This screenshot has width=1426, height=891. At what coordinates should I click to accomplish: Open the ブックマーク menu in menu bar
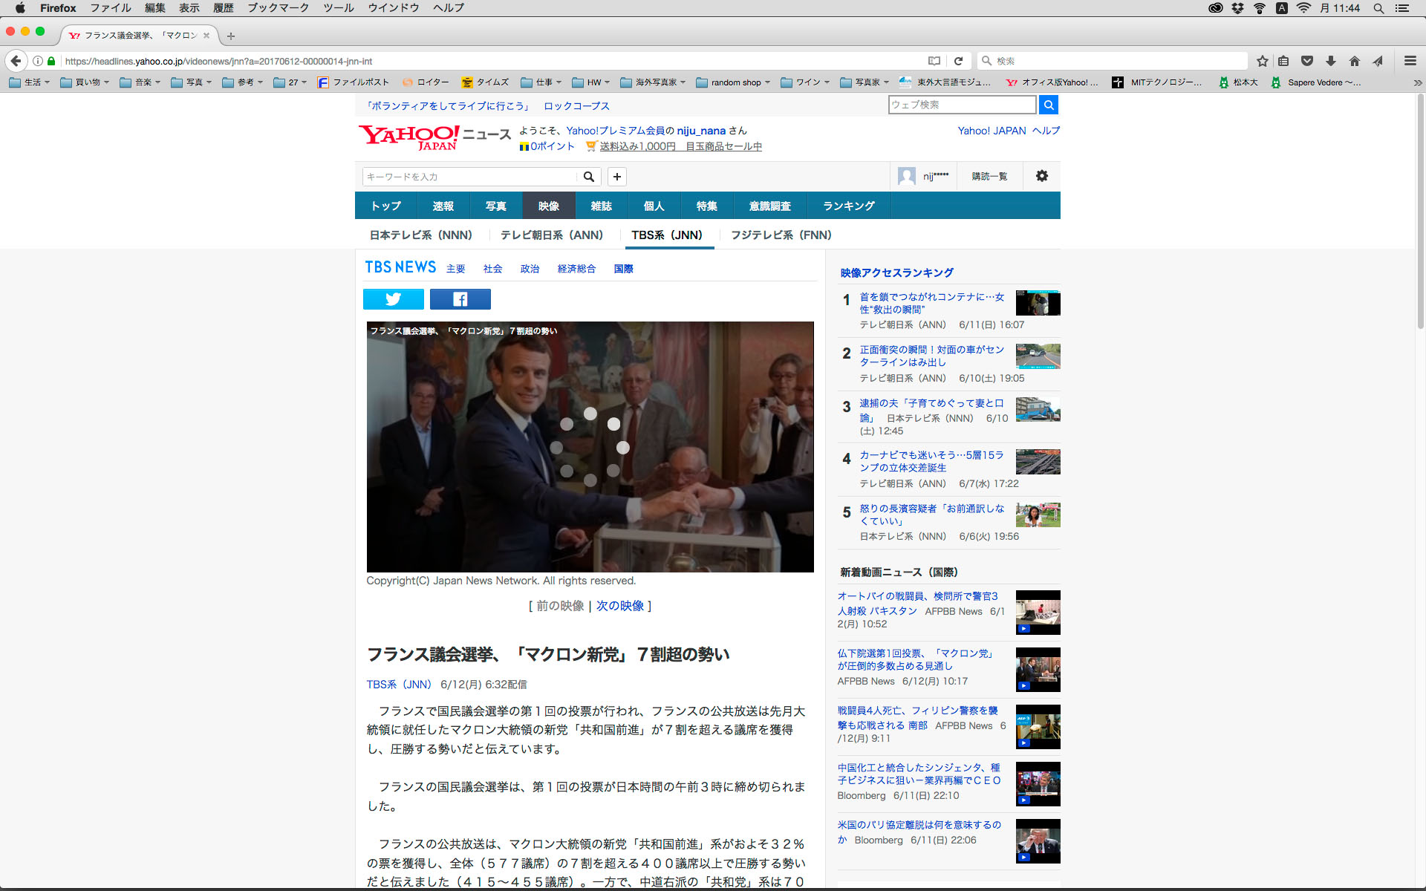pos(278,8)
